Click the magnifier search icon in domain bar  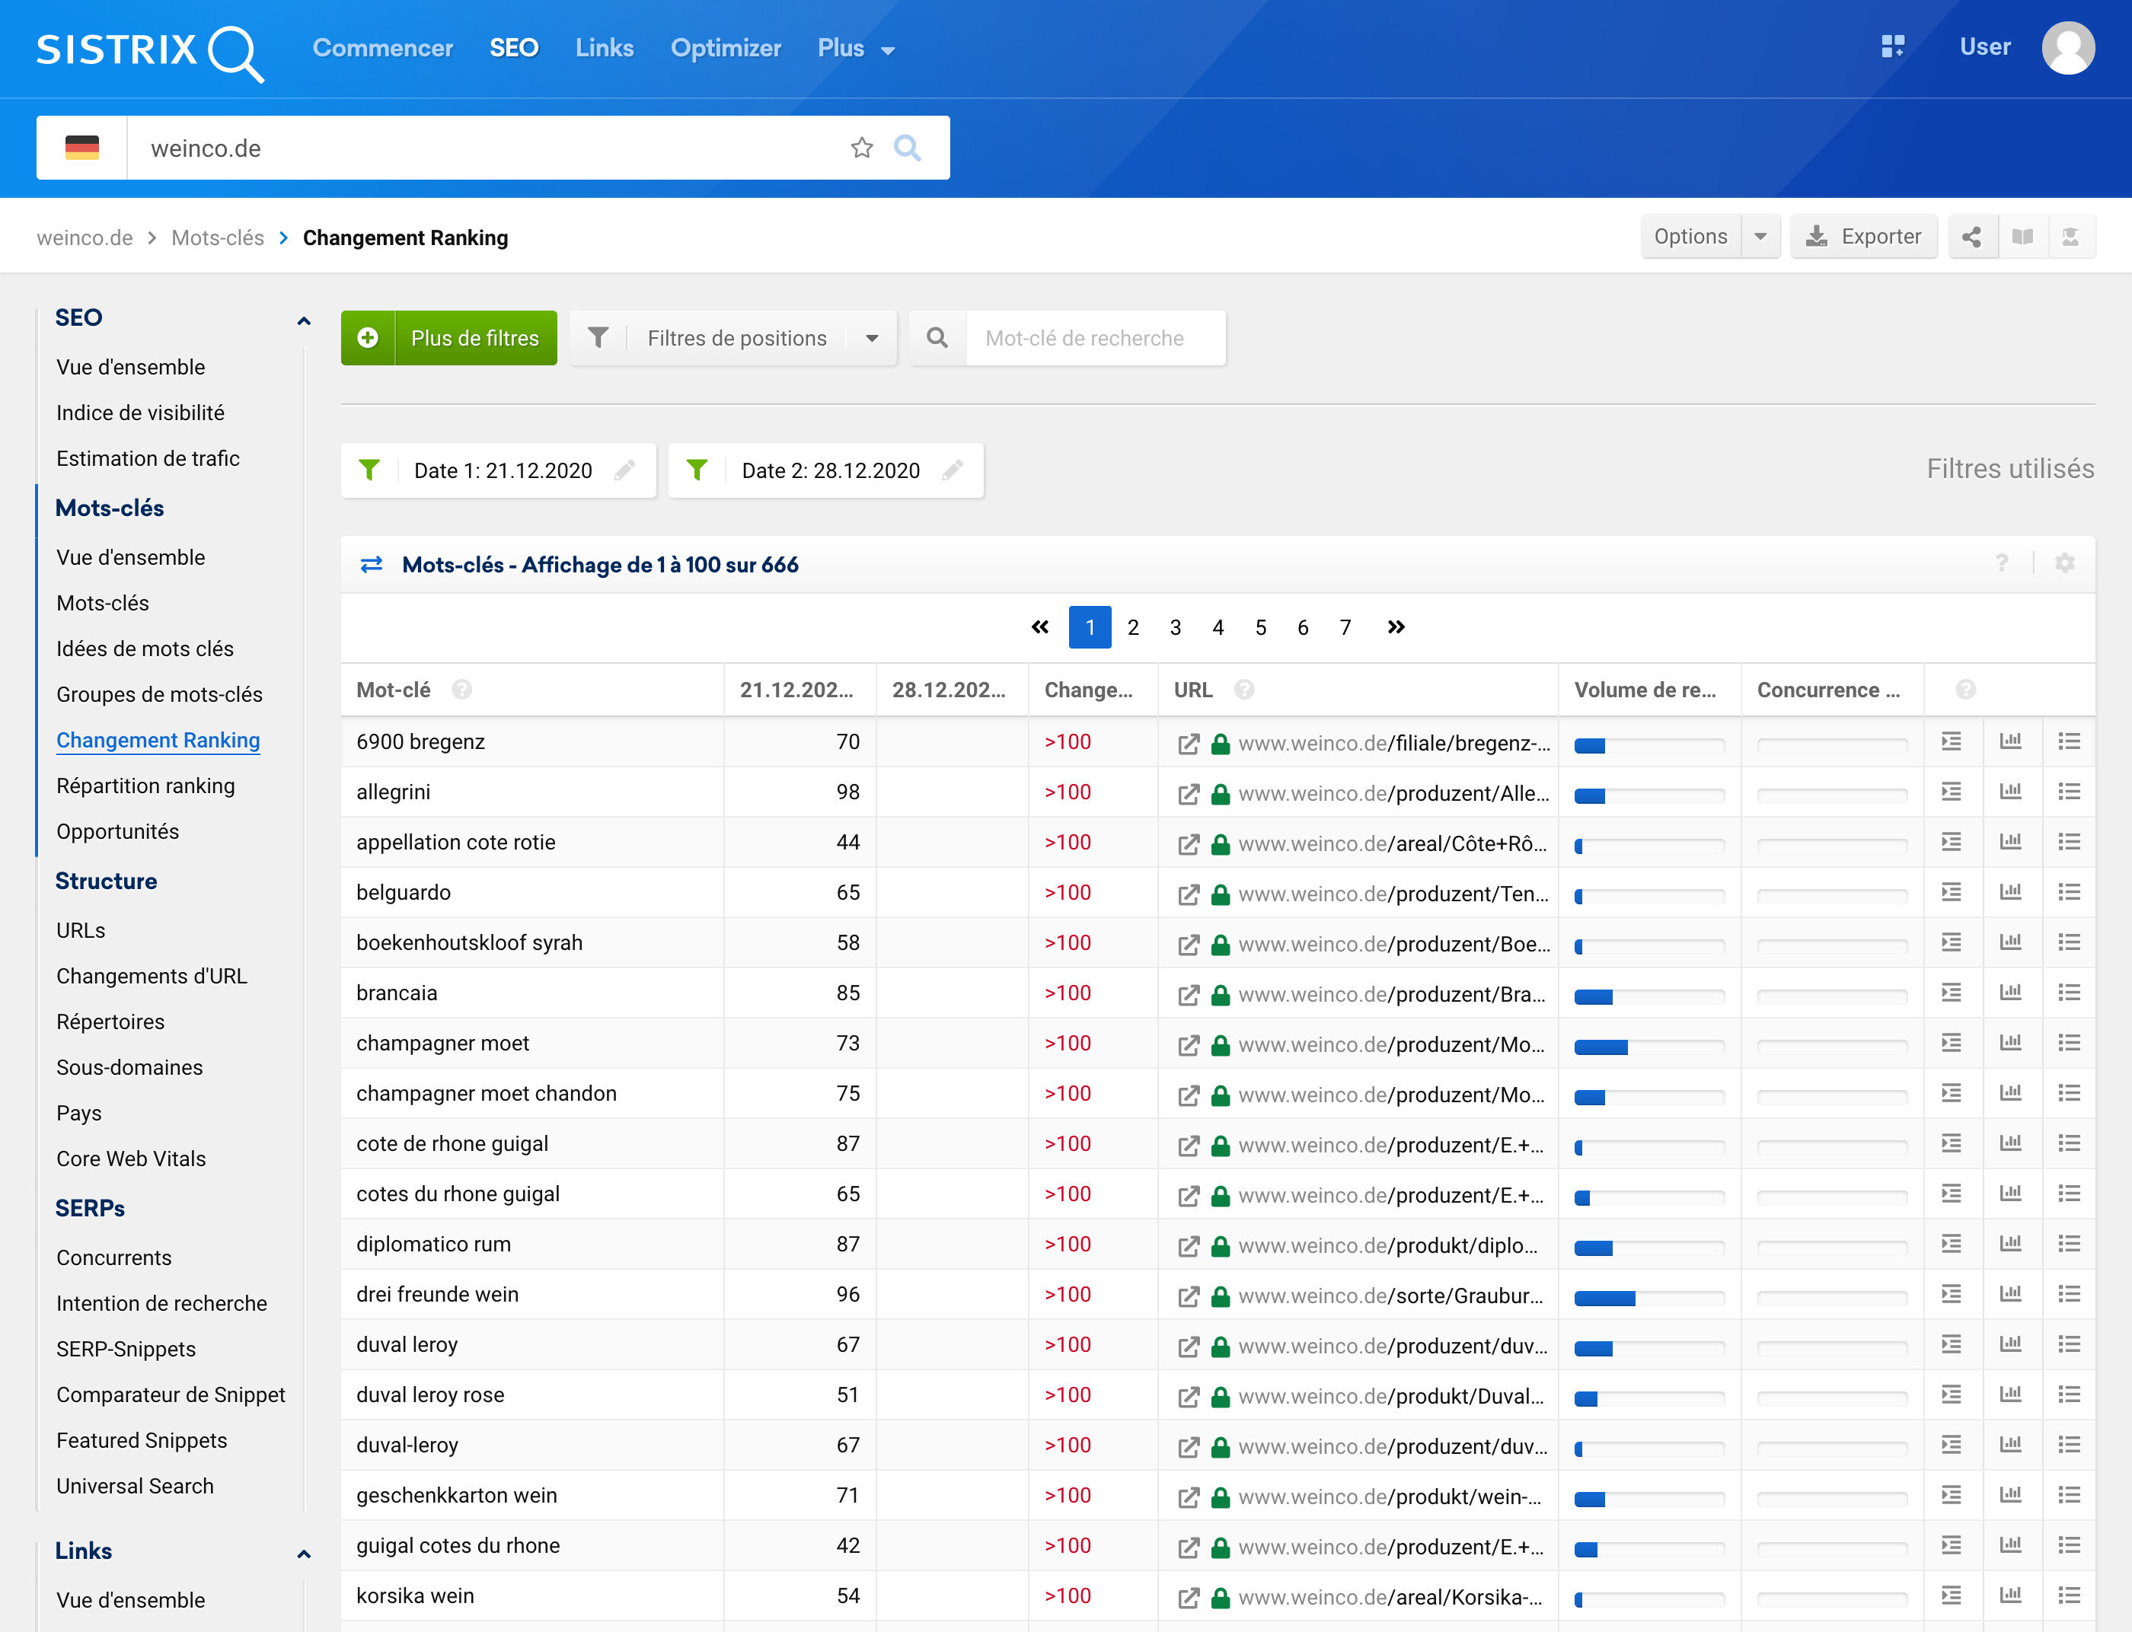(x=907, y=148)
